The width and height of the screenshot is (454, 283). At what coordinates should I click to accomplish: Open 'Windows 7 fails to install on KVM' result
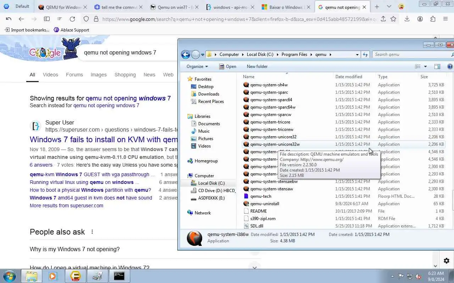104,139
